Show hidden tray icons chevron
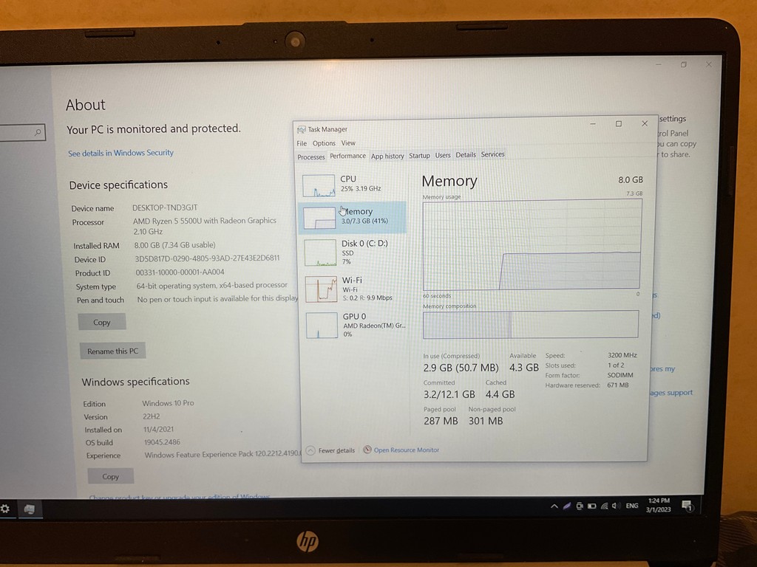Viewport: 757px width, 567px height. click(554, 506)
